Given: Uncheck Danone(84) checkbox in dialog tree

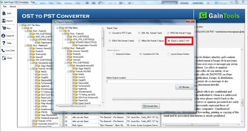Looking at the screenshot, I should coord(74,83).
